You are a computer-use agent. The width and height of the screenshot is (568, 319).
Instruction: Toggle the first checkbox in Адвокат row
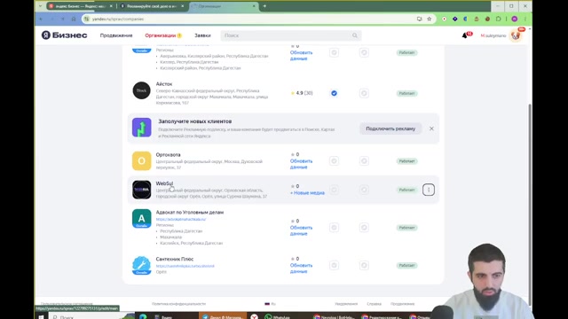pos(334,228)
